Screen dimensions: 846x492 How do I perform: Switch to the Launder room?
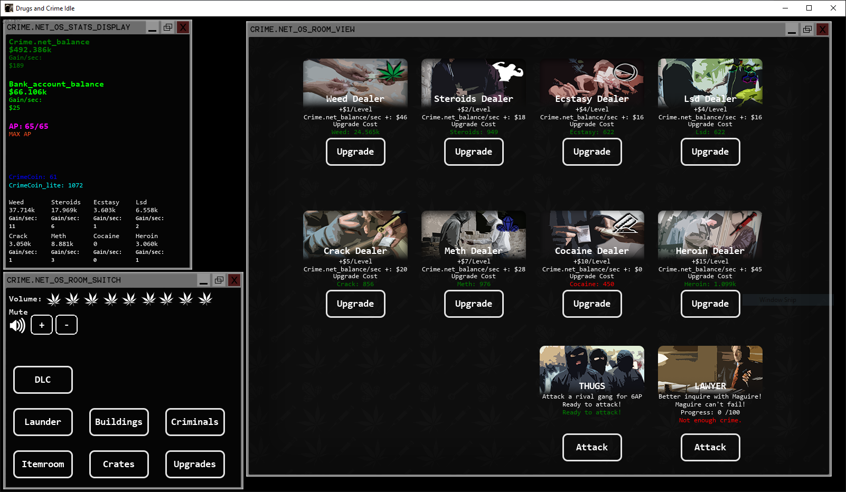click(x=43, y=422)
